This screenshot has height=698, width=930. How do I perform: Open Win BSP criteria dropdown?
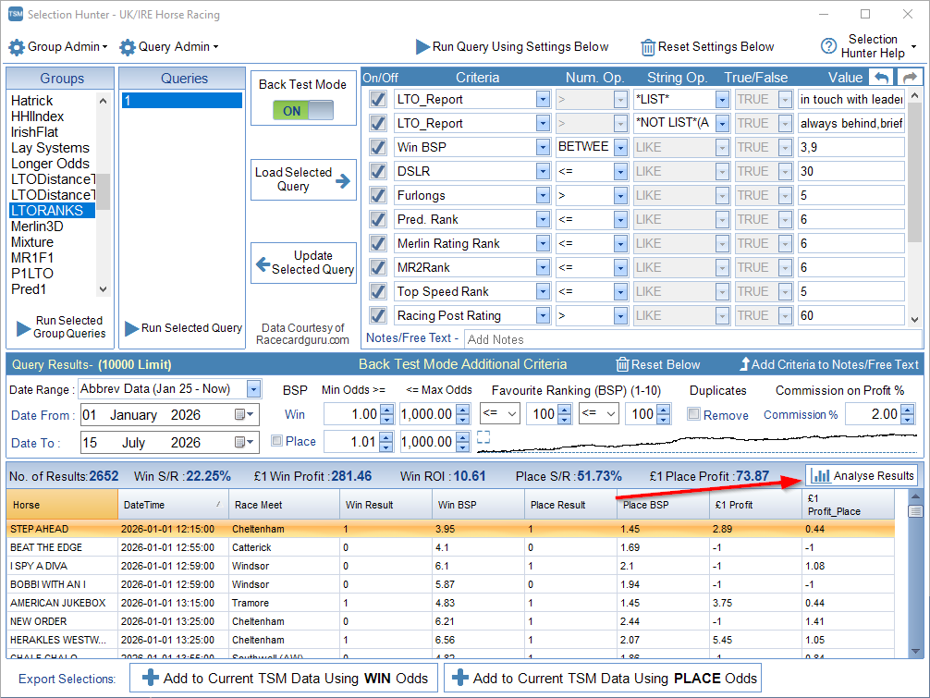[x=543, y=147]
